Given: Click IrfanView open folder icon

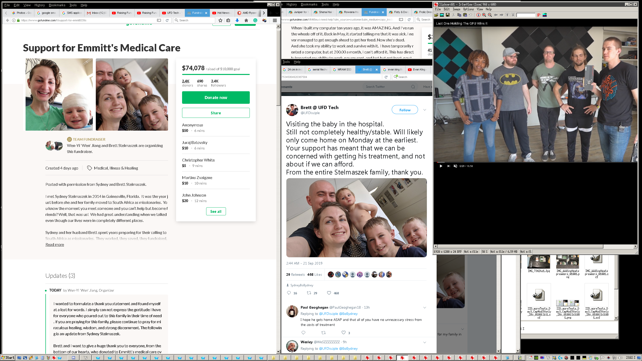Looking at the screenshot, I should 436,15.
